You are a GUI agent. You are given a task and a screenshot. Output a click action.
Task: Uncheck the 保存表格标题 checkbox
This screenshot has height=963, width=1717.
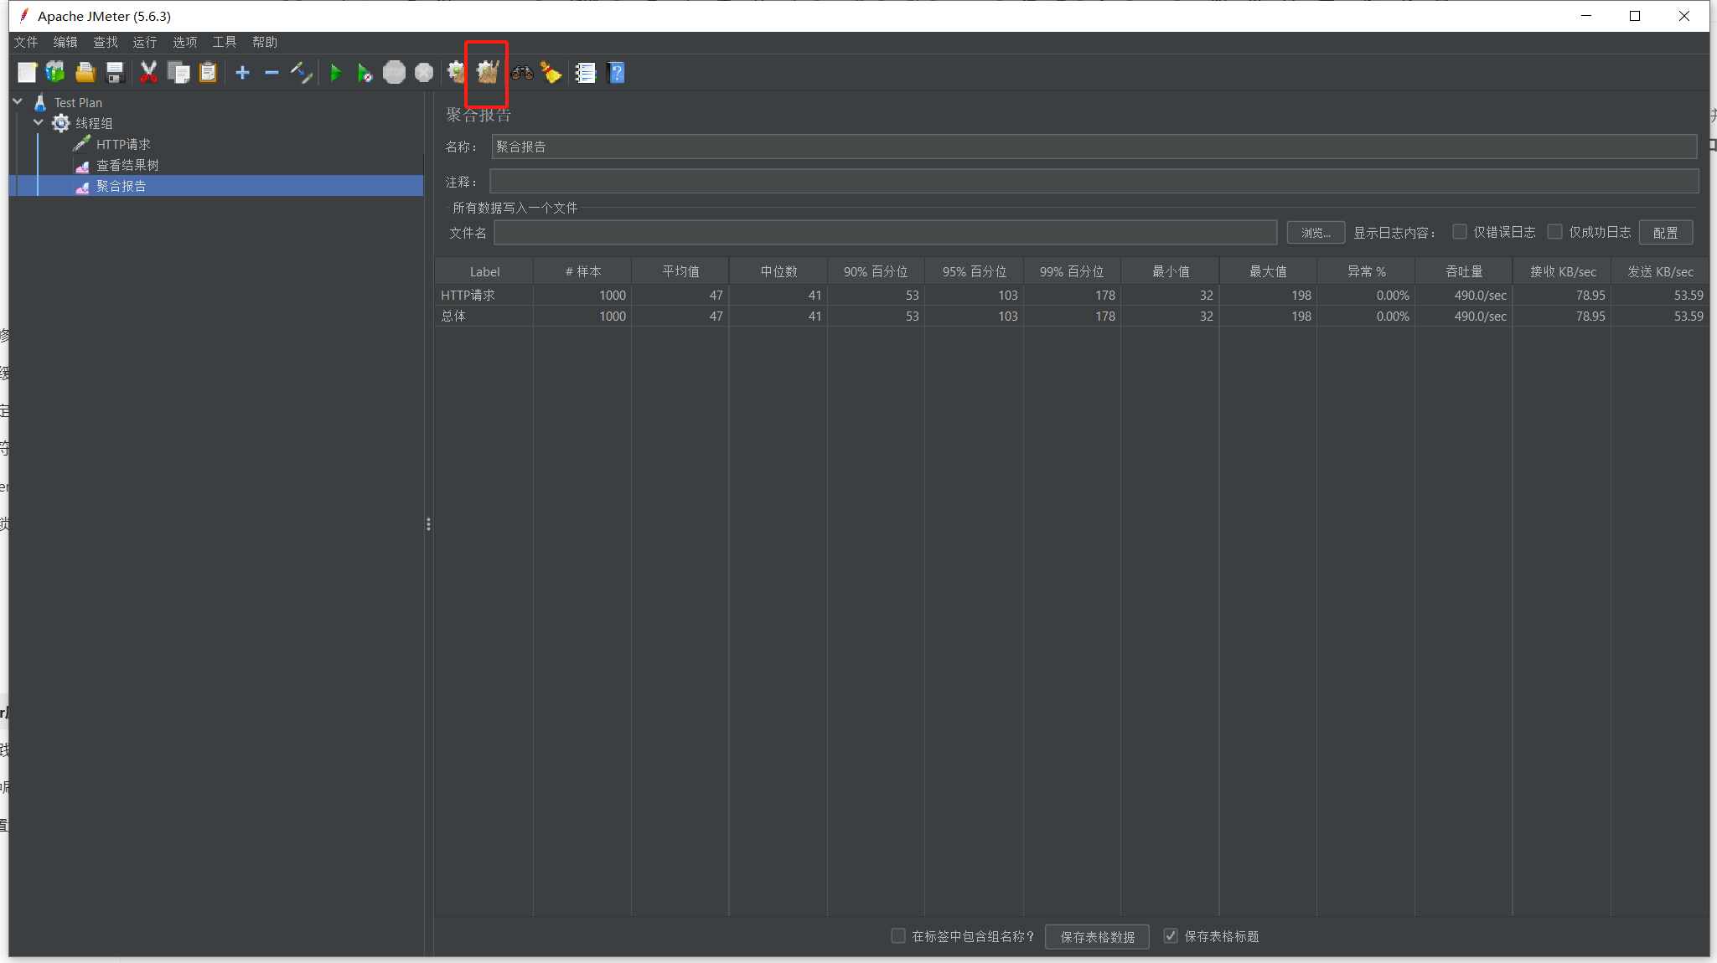point(1171,936)
